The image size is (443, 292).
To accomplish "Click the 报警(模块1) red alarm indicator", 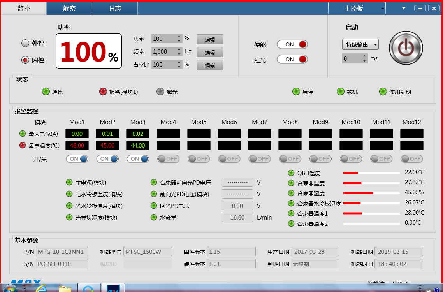I will point(103,92).
